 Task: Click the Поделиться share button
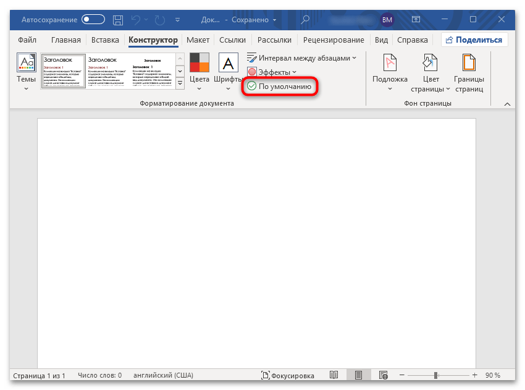474,40
